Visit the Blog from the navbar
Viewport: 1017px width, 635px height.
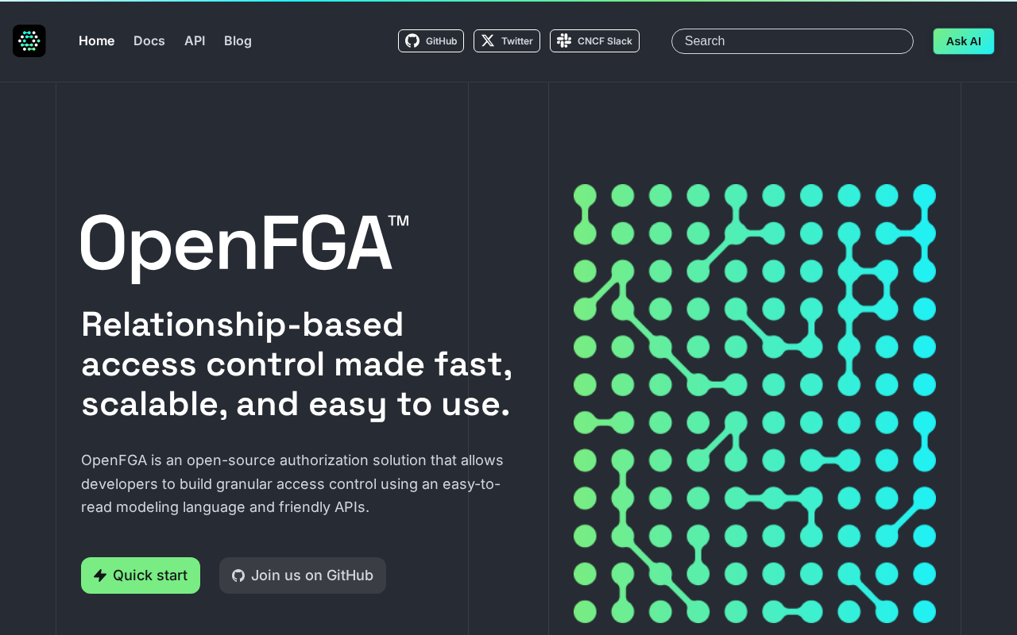click(x=238, y=40)
